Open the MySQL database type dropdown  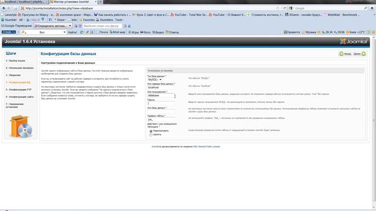tap(155, 80)
